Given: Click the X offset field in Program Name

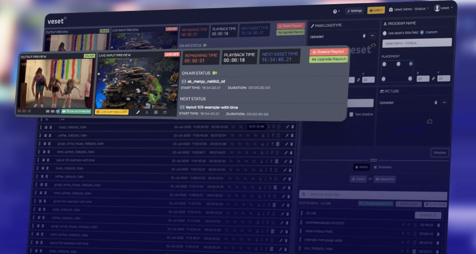Looking at the screenshot, I should click(x=423, y=79).
